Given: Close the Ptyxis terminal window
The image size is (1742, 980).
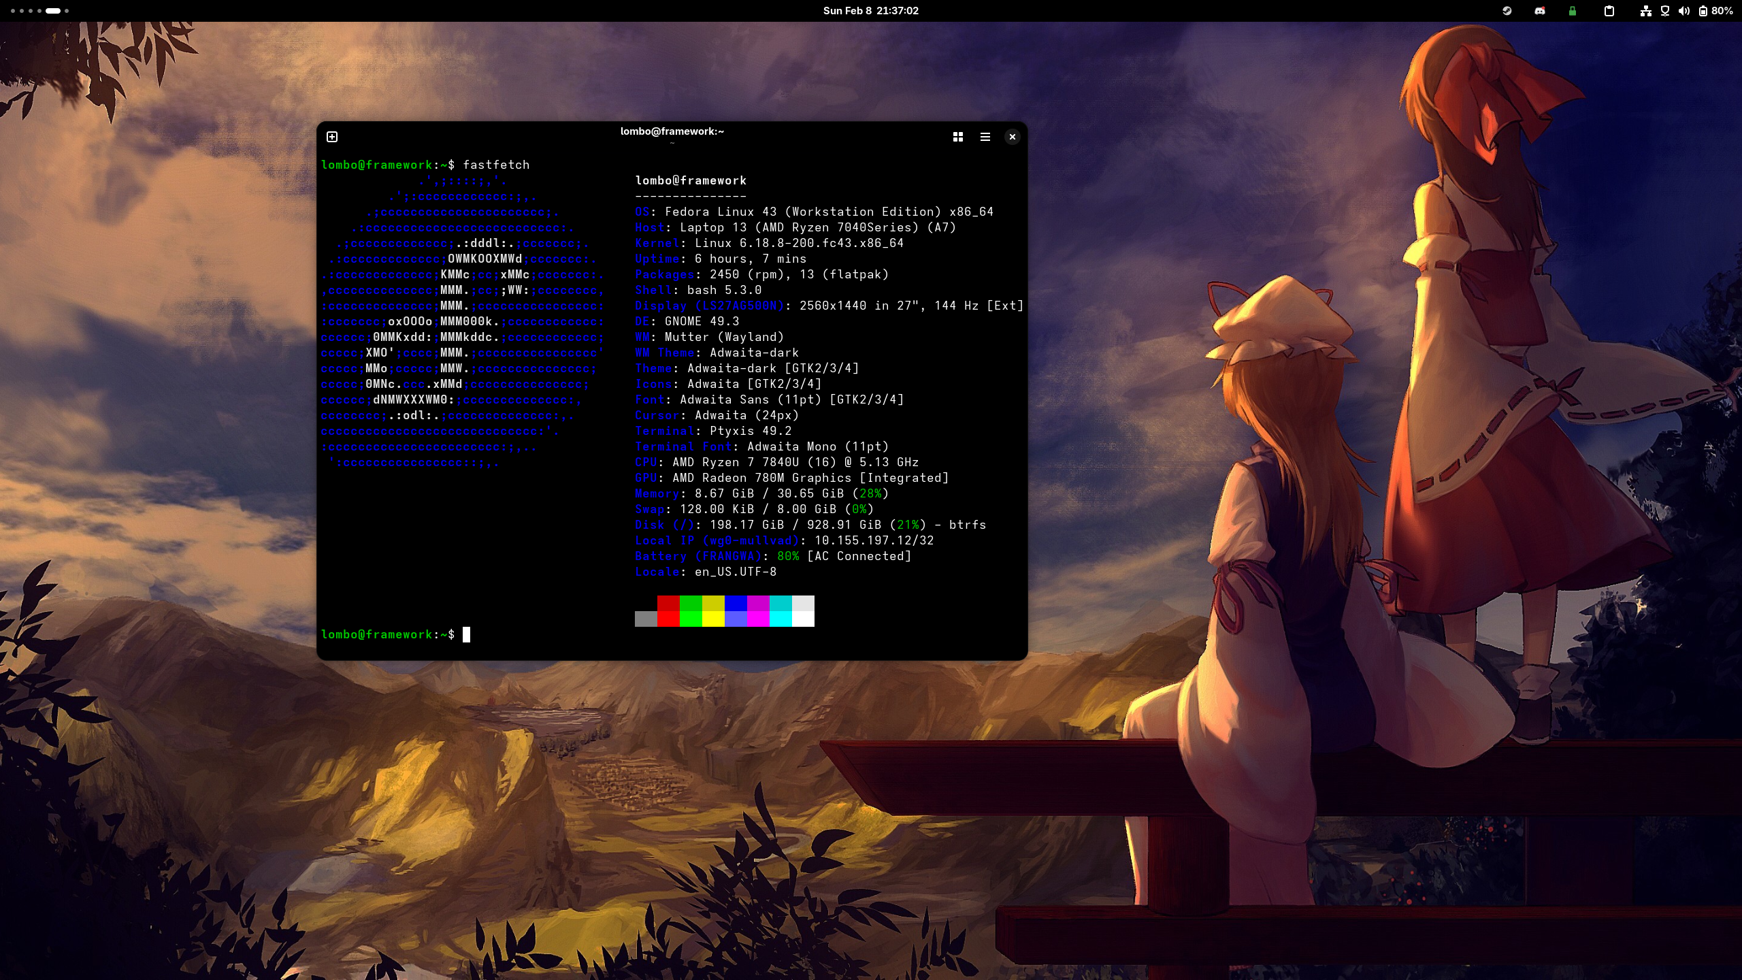Looking at the screenshot, I should coord(1012,137).
